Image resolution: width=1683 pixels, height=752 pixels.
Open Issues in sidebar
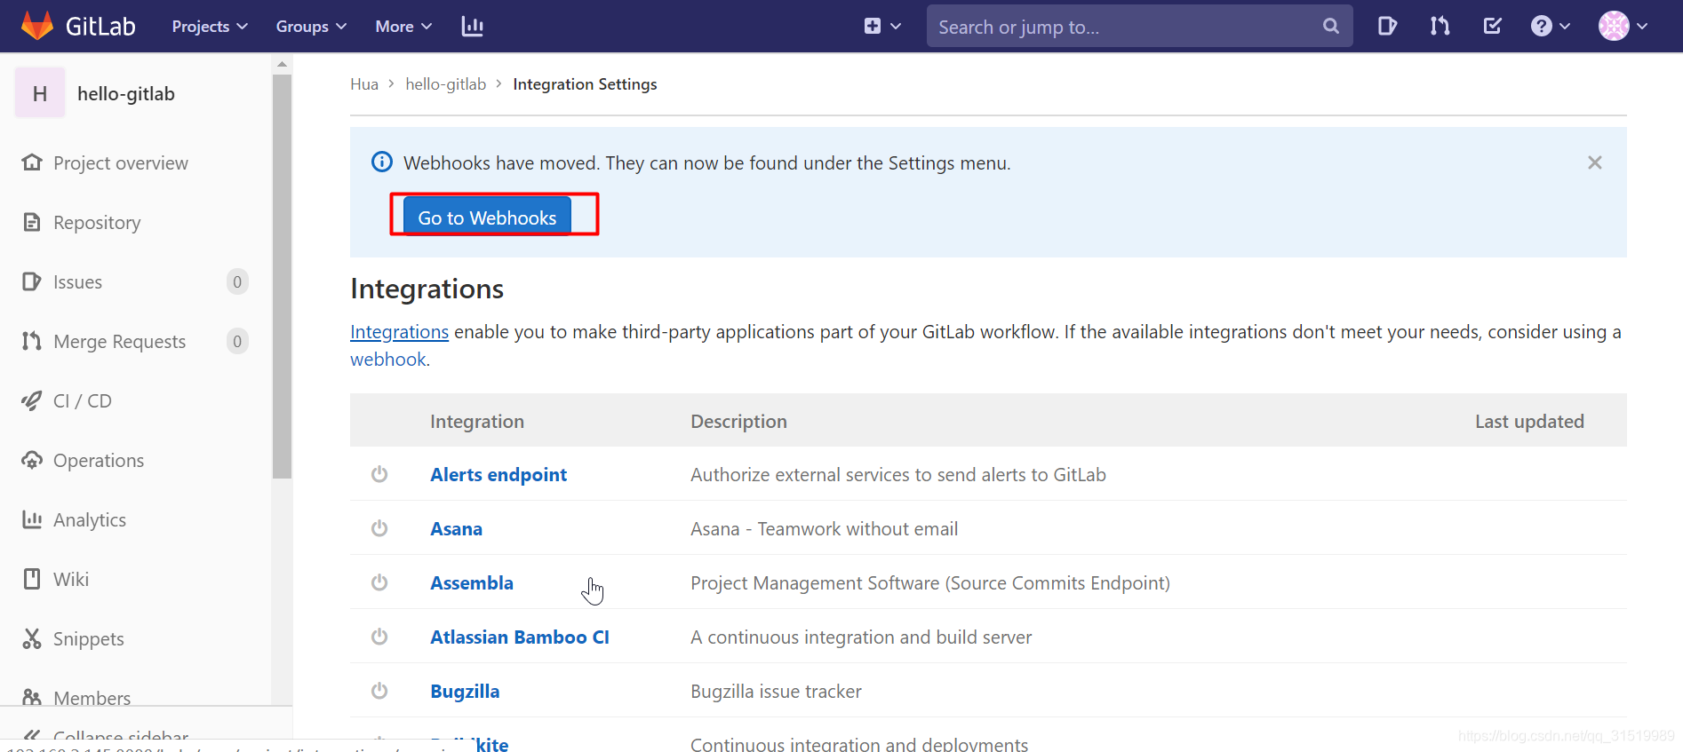pos(77,282)
